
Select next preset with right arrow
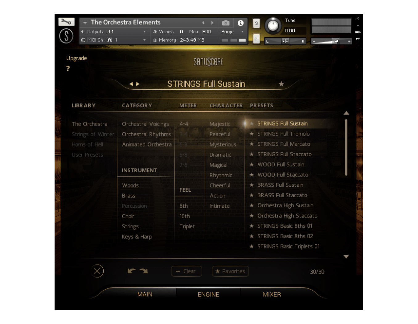137,84
